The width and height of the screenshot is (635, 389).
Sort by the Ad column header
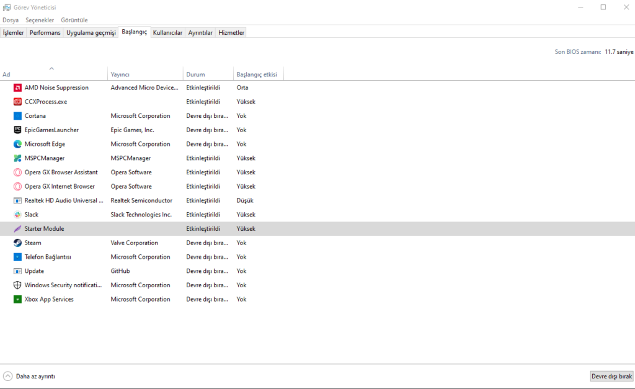pos(53,74)
